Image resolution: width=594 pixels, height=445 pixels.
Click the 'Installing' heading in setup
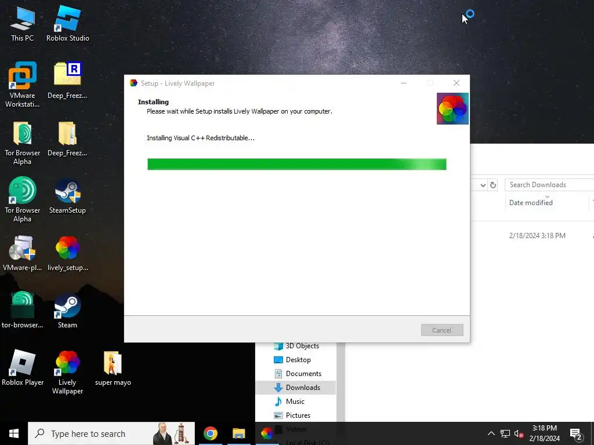[x=153, y=102]
